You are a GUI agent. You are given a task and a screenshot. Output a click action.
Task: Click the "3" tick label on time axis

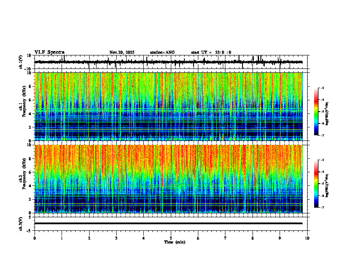pos(116,238)
